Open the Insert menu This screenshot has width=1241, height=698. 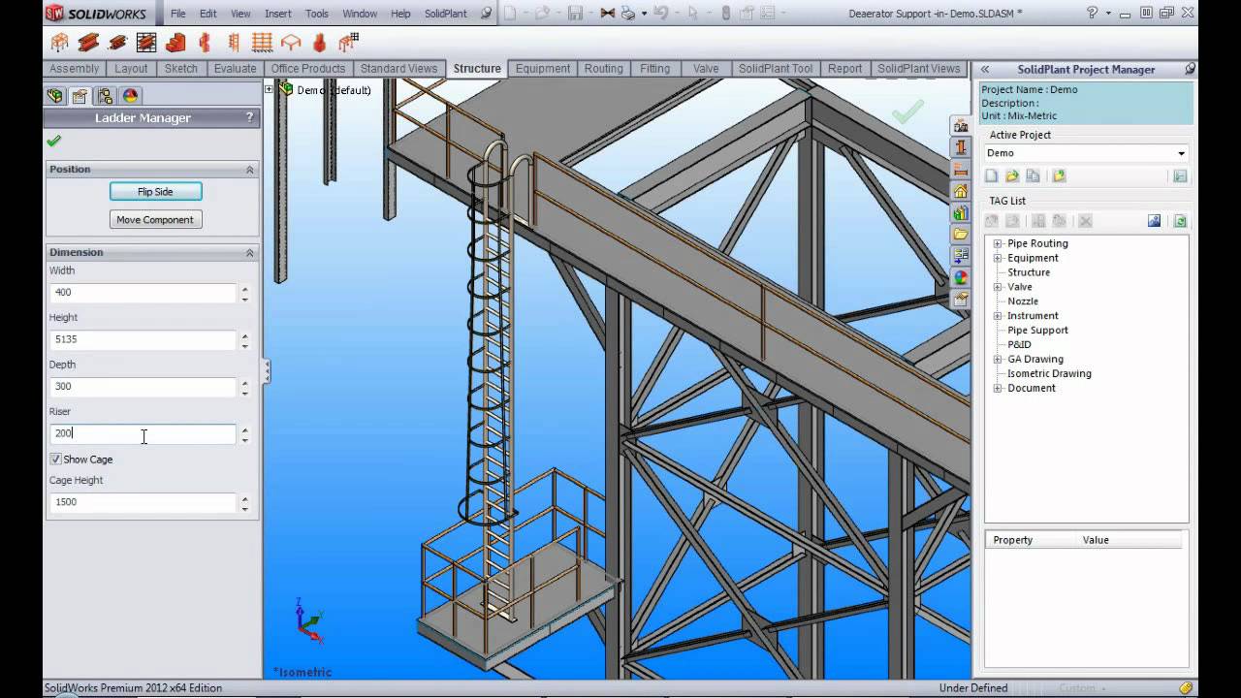point(278,14)
